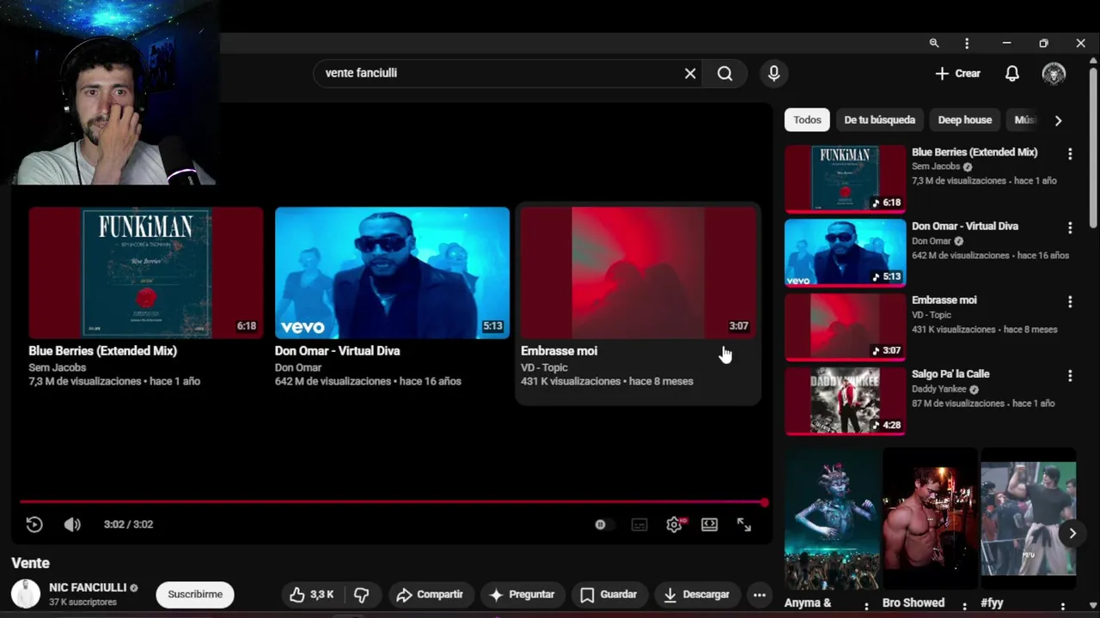Image resolution: width=1100 pixels, height=618 pixels.
Task: Start voice search with microphone icon
Action: point(774,73)
